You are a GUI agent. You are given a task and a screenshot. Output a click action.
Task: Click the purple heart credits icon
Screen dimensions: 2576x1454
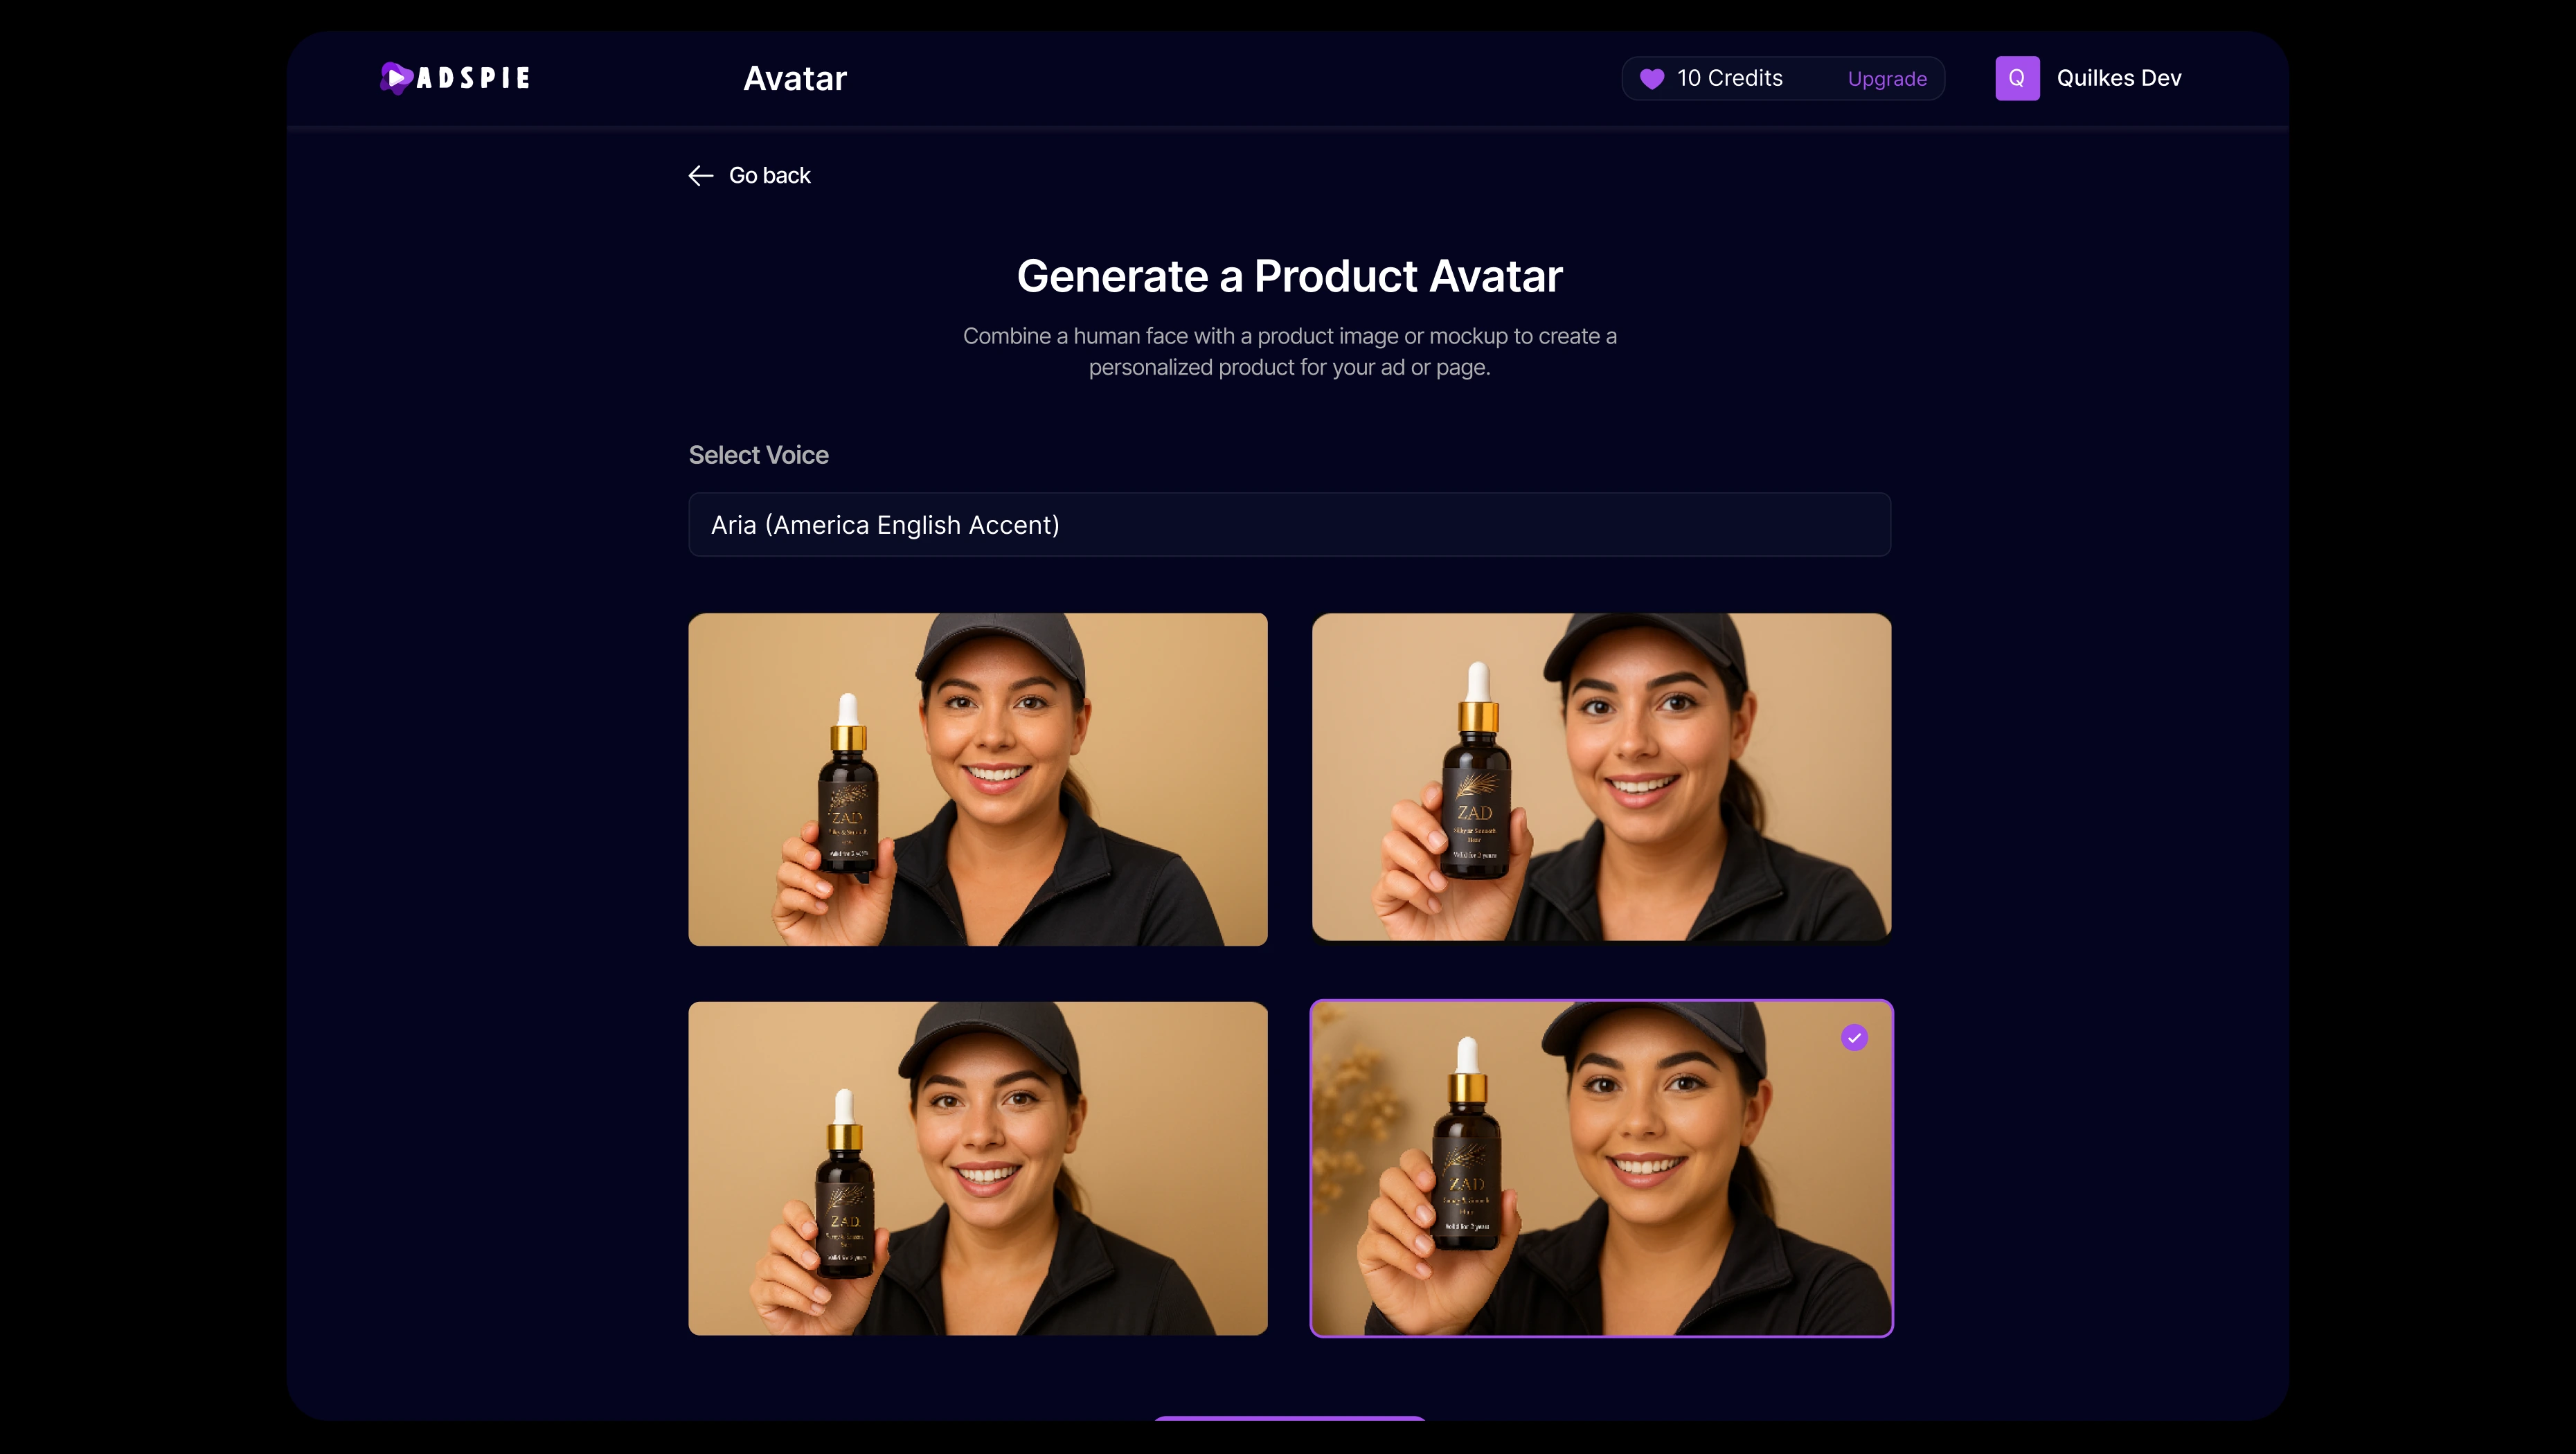(x=1652, y=78)
